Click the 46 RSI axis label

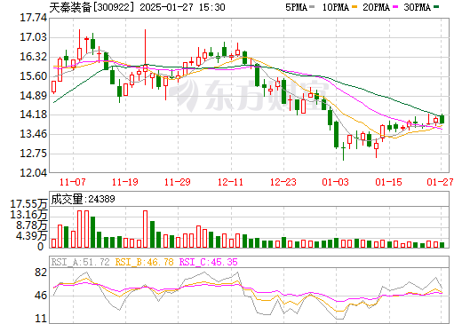(41, 296)
